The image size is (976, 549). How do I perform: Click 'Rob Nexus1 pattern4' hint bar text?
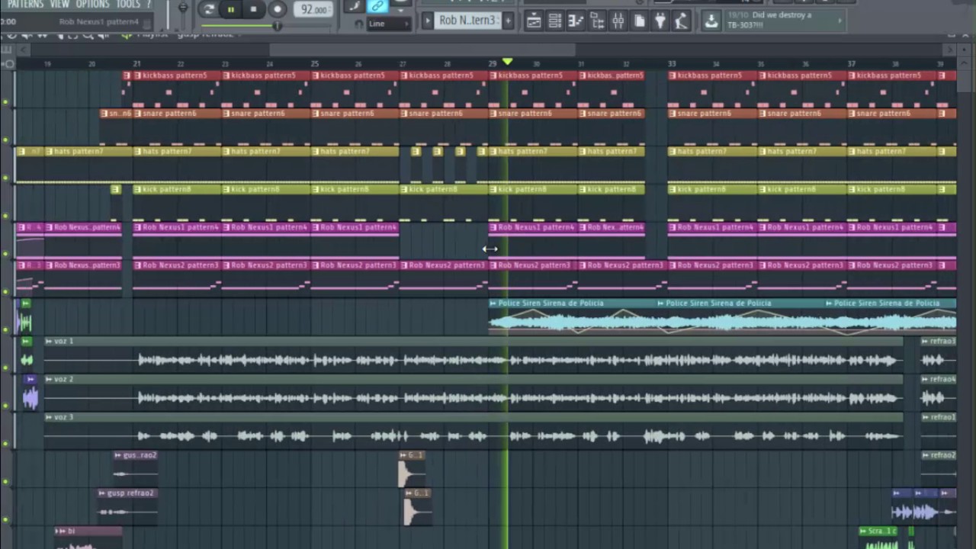(99, 21)
